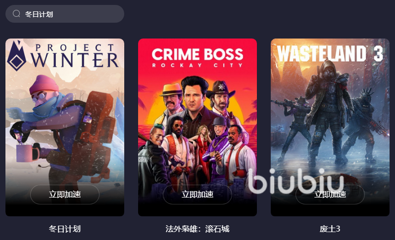395x240 pixels.
Task: Click the rifle-aiming soldier on the Wasteland 3 cover
Action: 295,125
